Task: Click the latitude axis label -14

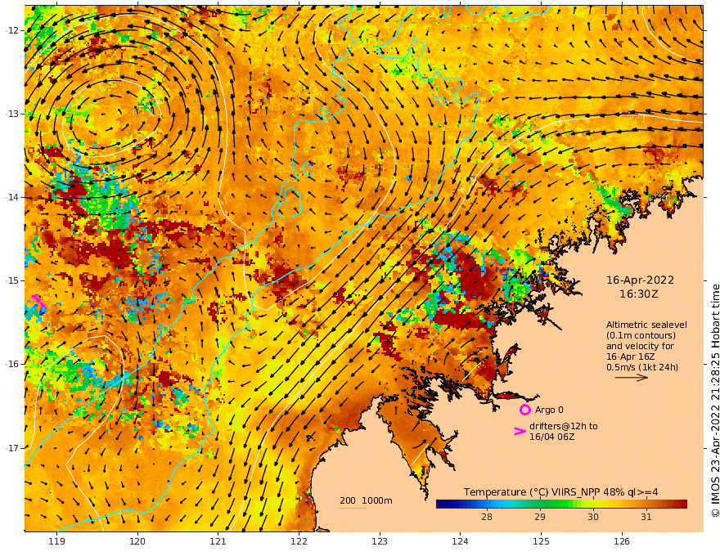Action: point(13,197)
